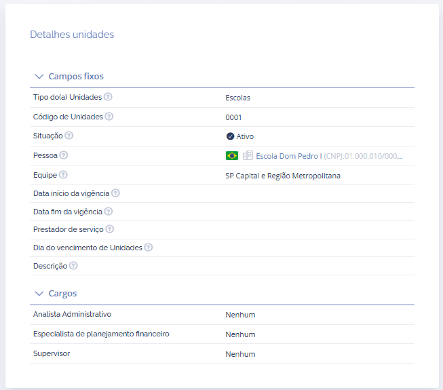The image size is (443, 390).
Task: Click help icon for Data fim da vigência
Action: pyautogui.click(x=109, y=211)
